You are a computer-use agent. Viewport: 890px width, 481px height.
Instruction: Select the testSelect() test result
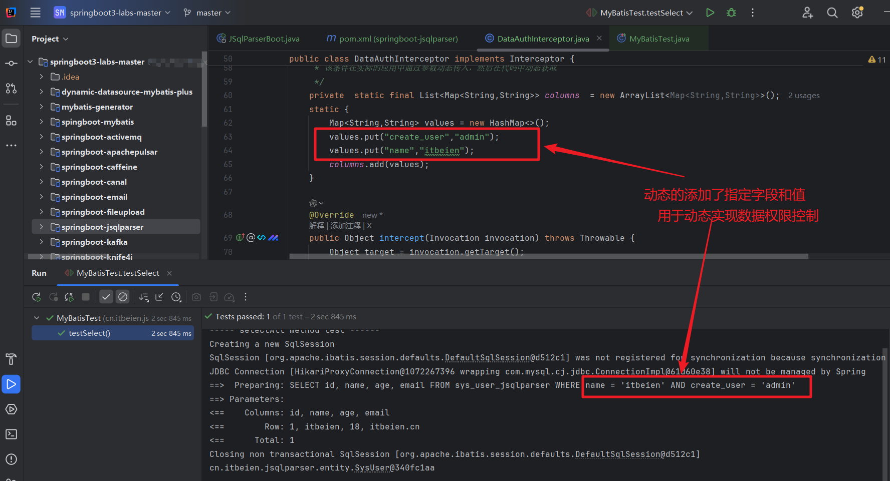point(113,333)
